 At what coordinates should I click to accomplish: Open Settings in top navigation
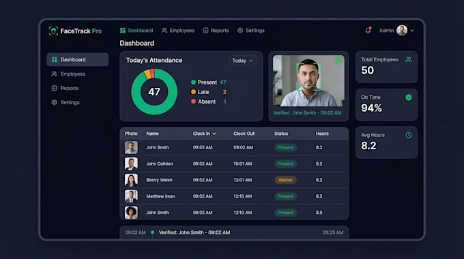[251, 31]
